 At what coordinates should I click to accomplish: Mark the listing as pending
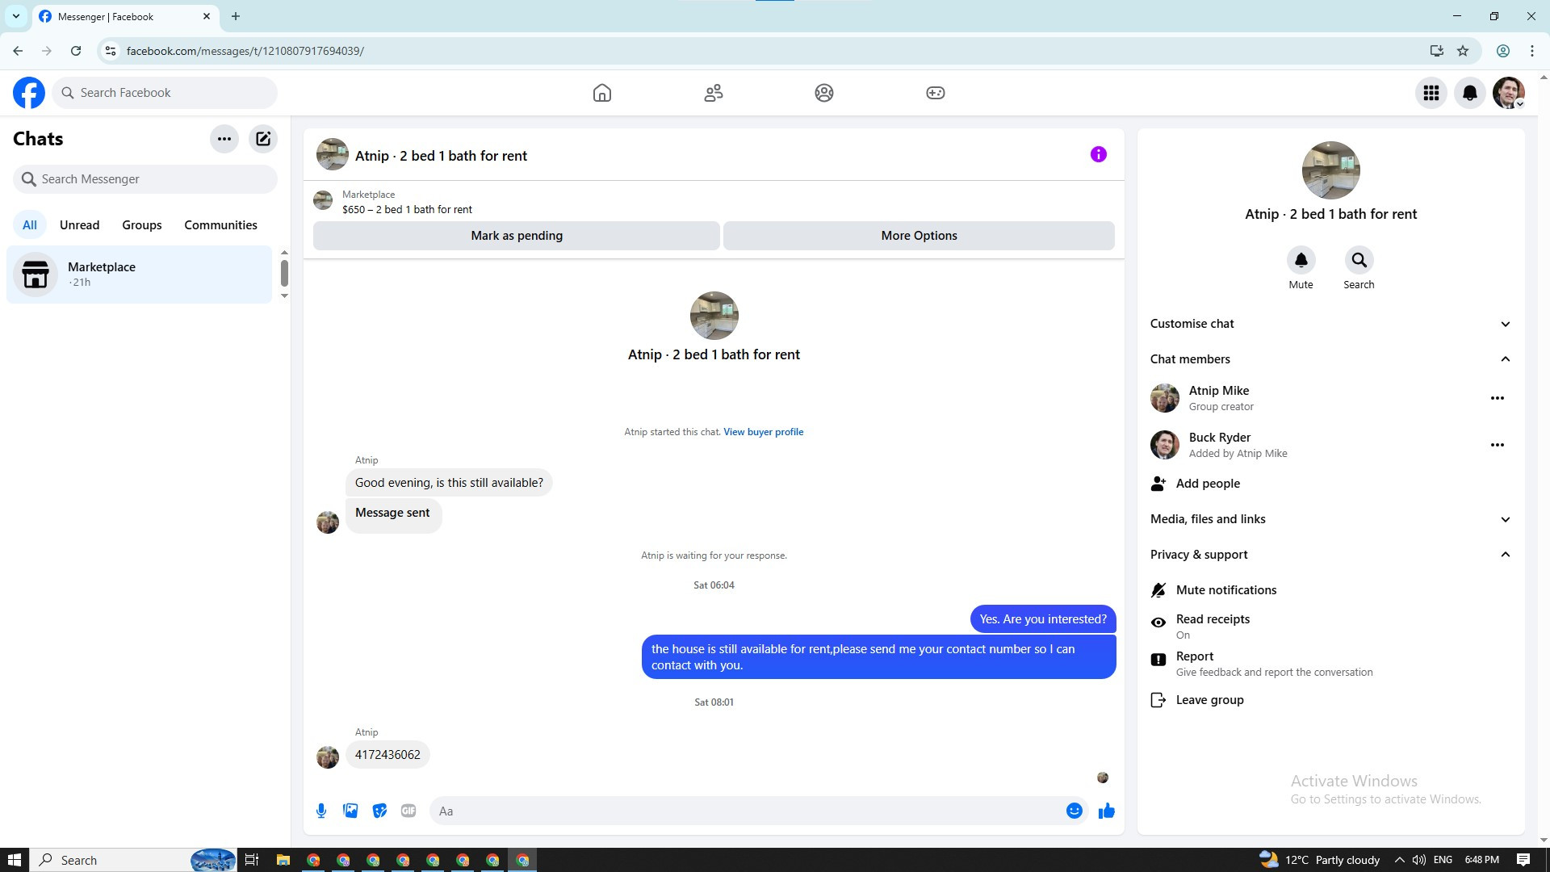point(517,236)
